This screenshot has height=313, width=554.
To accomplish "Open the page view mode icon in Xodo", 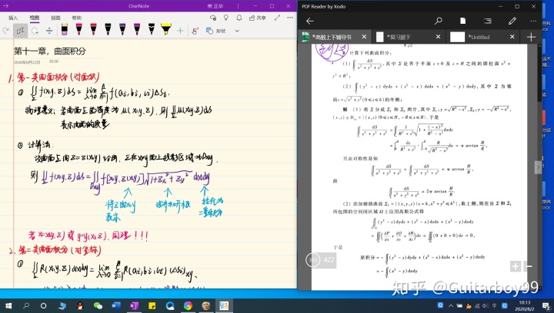I will click(462, 21).
